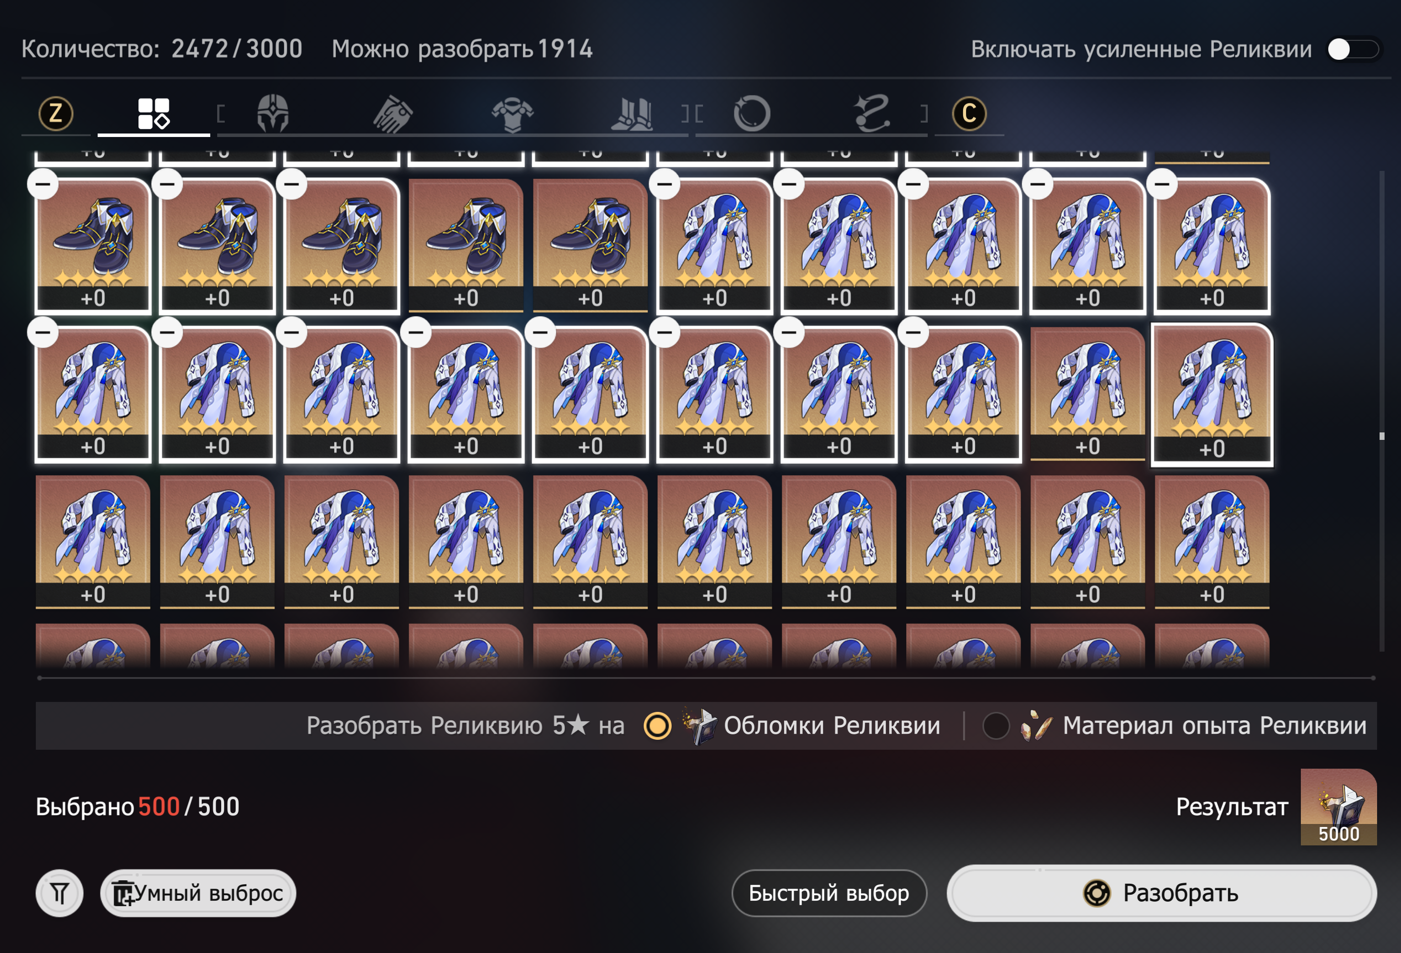Select Обломки Реликвии radio option
Viewport: 1401px width, 953px height.
tap(657, 725)
